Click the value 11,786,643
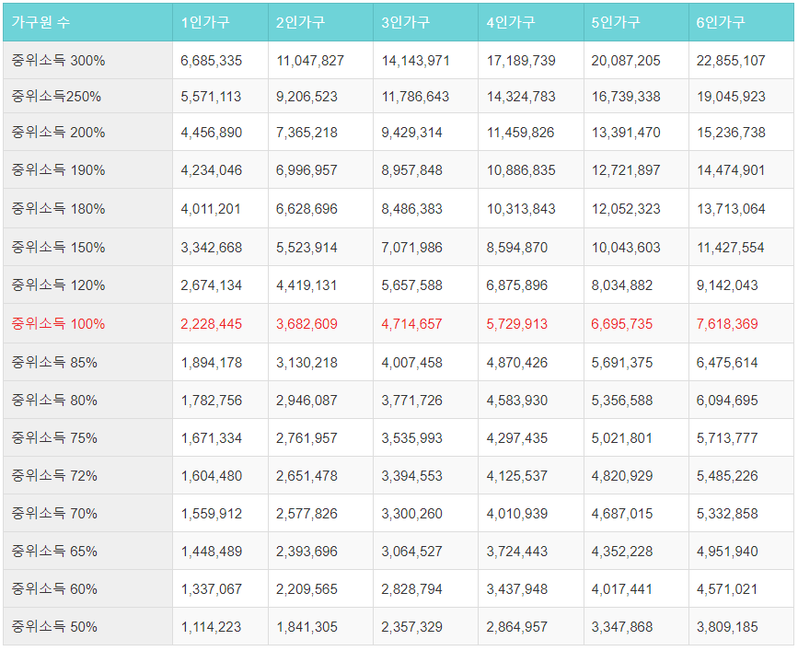 pyautogui.click(x=415, y=96)
